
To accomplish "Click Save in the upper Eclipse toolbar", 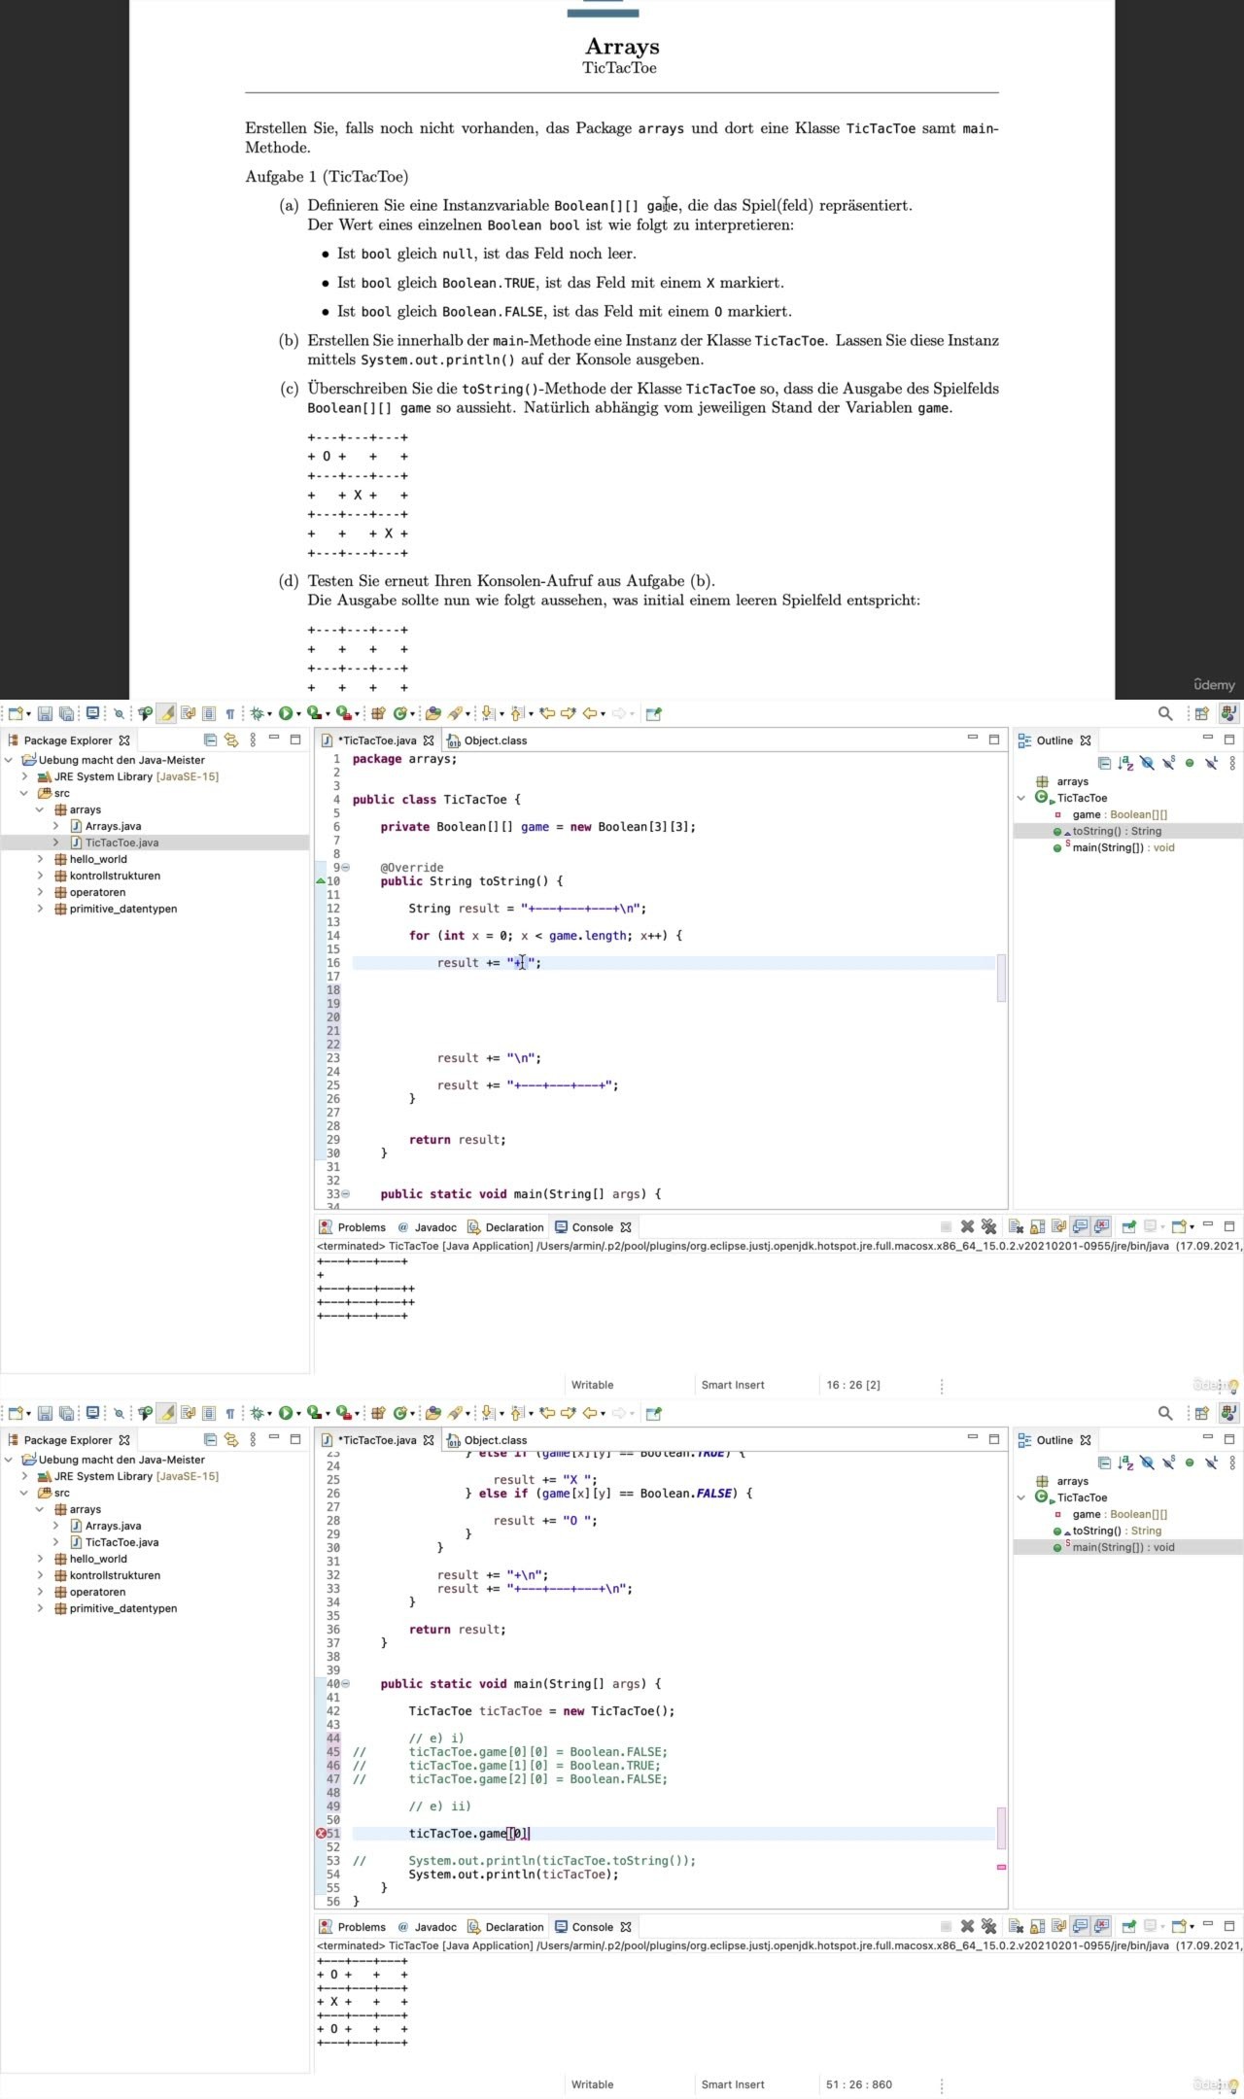I will (x=45, y=713).
